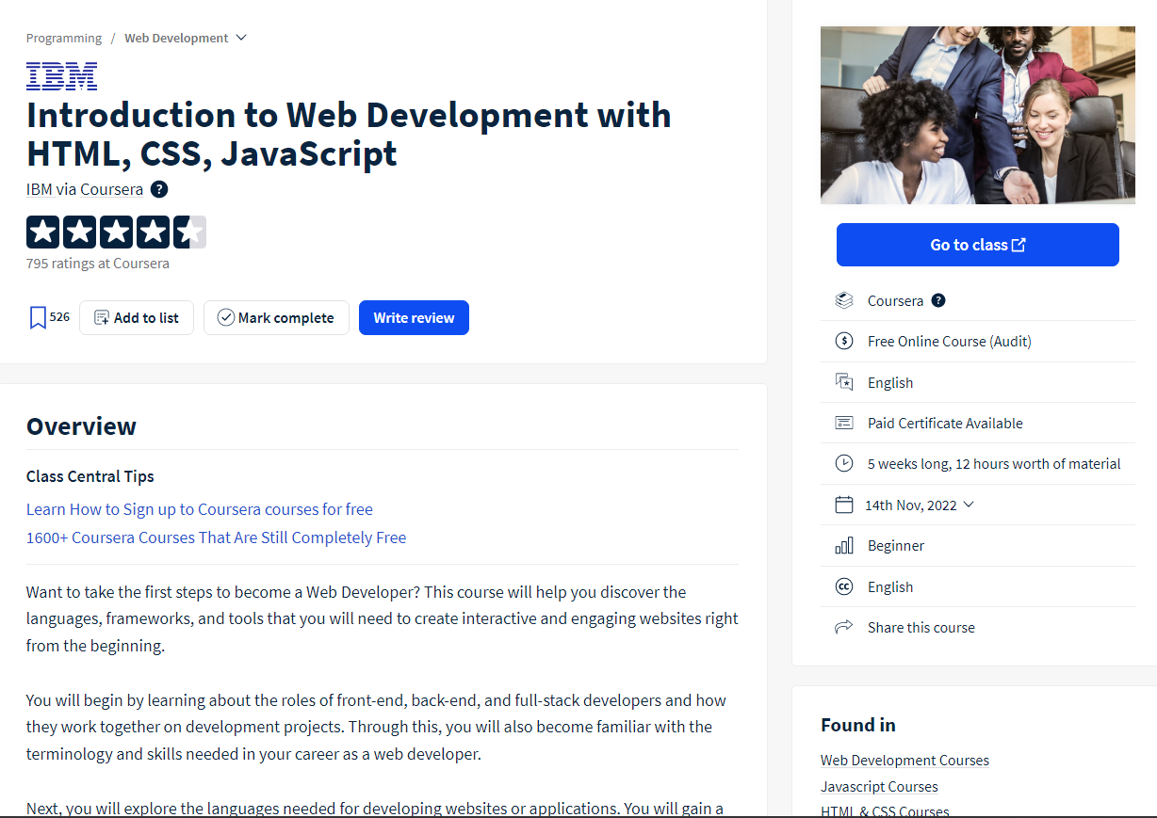Click the certificate icon
This screenshot has height=818, width=1157.
pos(844,423)
